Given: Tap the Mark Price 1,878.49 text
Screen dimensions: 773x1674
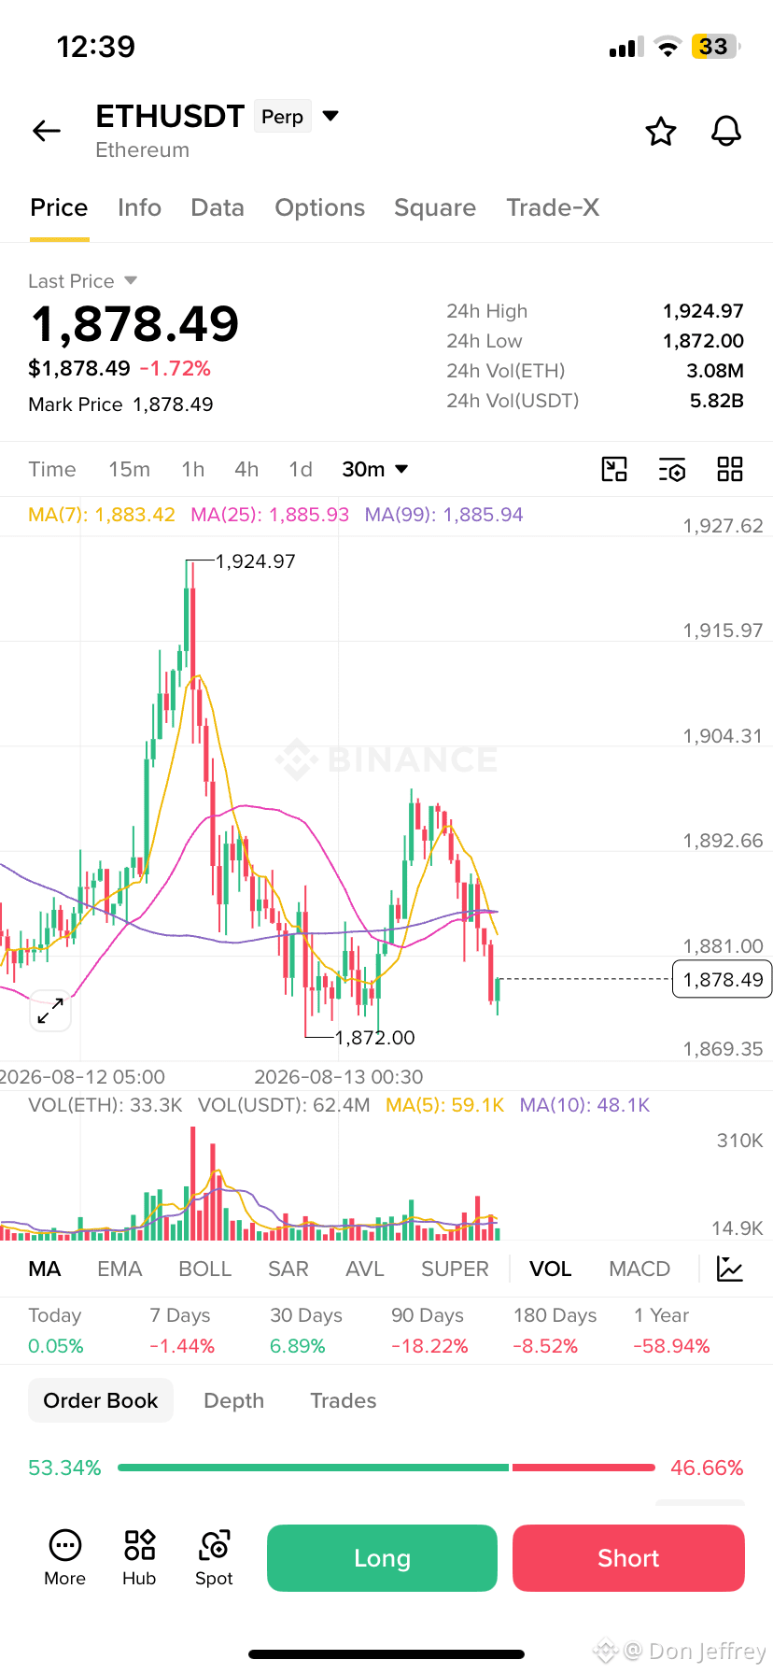Looking at the screenshot, I should tap(120, 404).
